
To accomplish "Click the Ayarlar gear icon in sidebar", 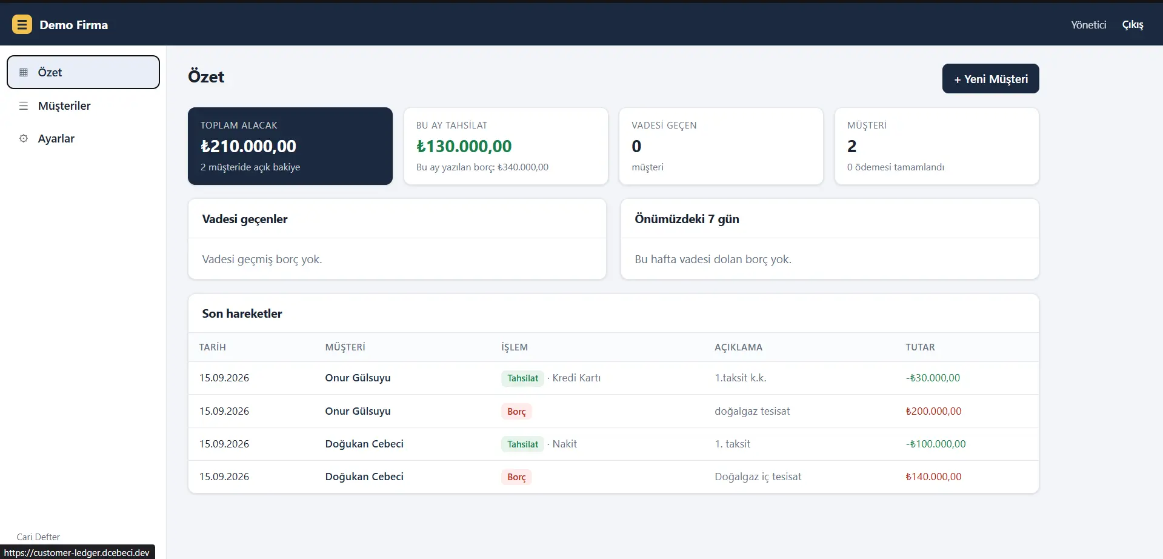I will [x=24, y=138].
